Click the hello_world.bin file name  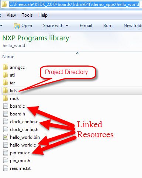25,137
